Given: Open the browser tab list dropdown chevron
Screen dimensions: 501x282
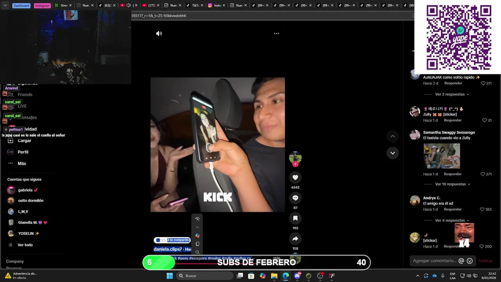Looking at the screenshot, I should pyautogui.click(x=5, y=5).
